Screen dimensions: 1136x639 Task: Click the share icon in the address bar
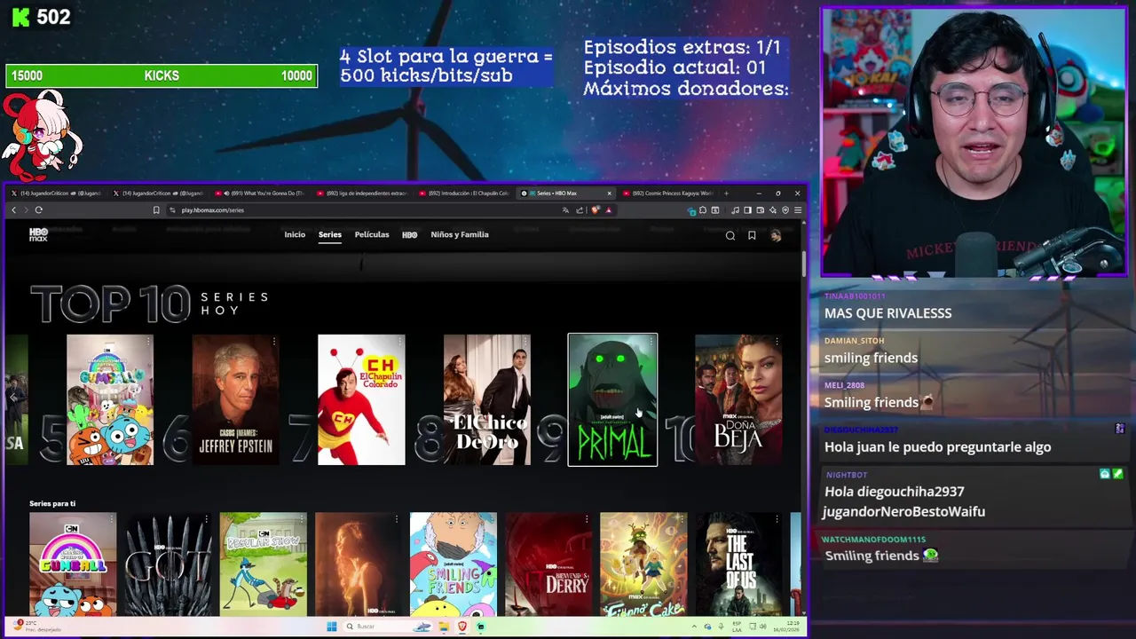[580, 210]
